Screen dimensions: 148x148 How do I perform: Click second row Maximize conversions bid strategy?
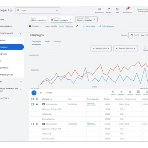tap(91, 124)
